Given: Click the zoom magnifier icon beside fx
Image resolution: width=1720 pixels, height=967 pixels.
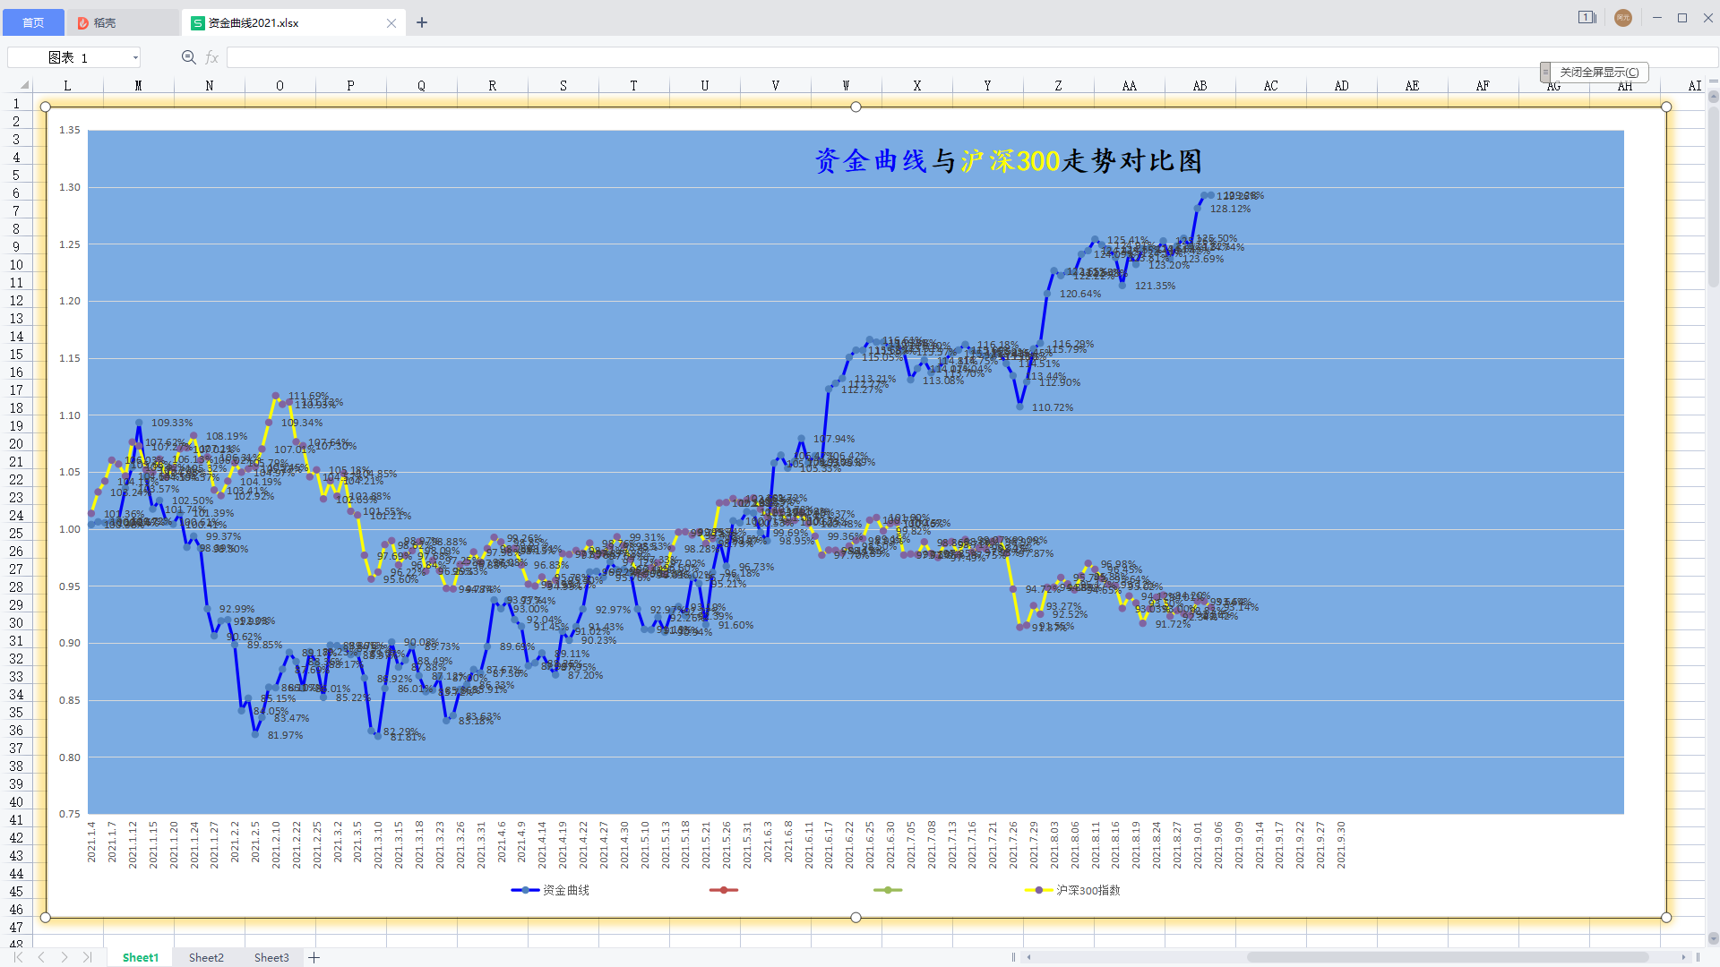Looking at the screenshot, I should 188,57.
